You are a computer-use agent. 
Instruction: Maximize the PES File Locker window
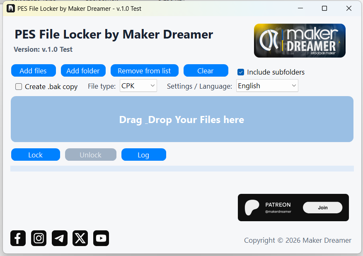click(x=324, y=9)
